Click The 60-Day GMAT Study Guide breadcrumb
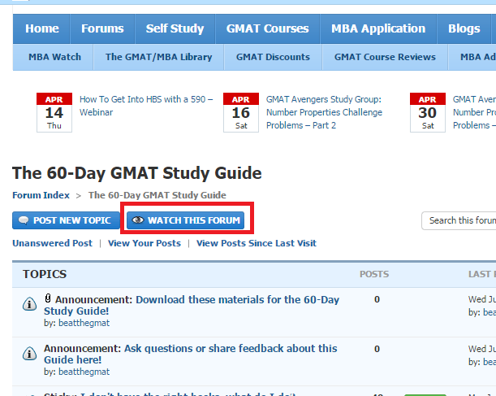 click(157, 195)
